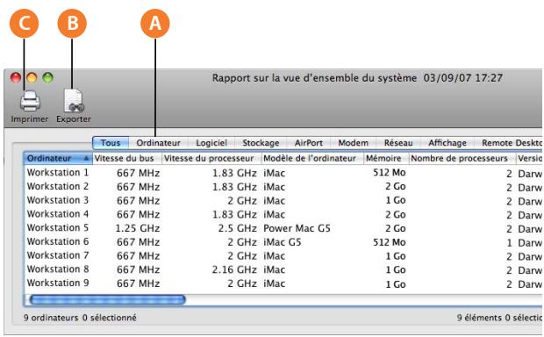This screenshot has width=544, height=337.
Task: Click the Exporter label in toolbar
Action: pos(74,118)
